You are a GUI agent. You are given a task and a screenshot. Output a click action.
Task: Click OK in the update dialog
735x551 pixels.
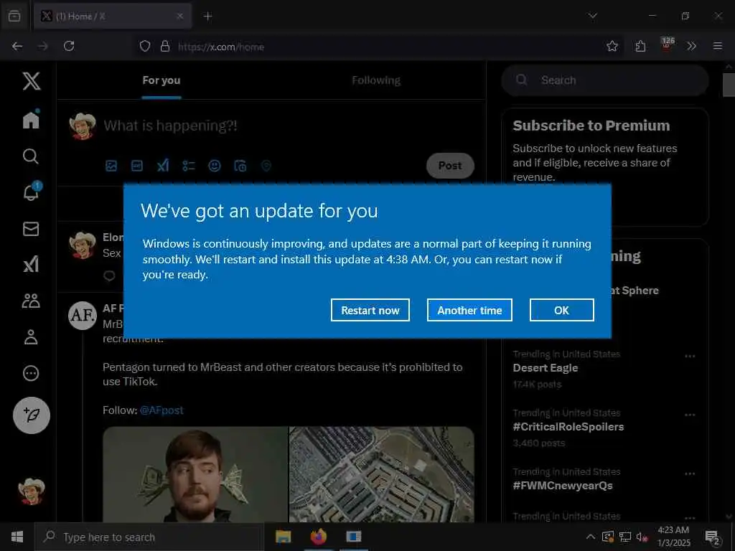561,310
